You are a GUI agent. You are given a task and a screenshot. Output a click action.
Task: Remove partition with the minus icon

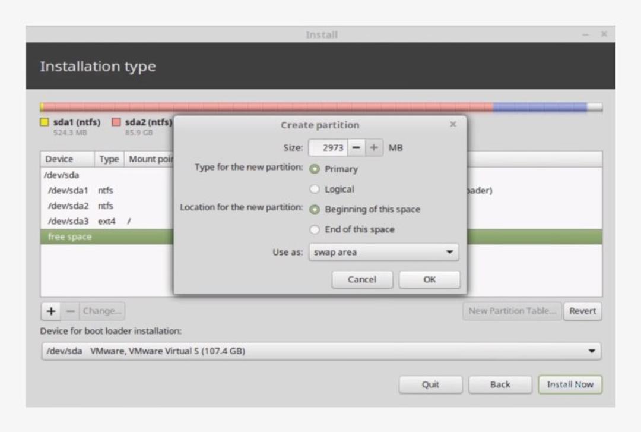(70, 311)
